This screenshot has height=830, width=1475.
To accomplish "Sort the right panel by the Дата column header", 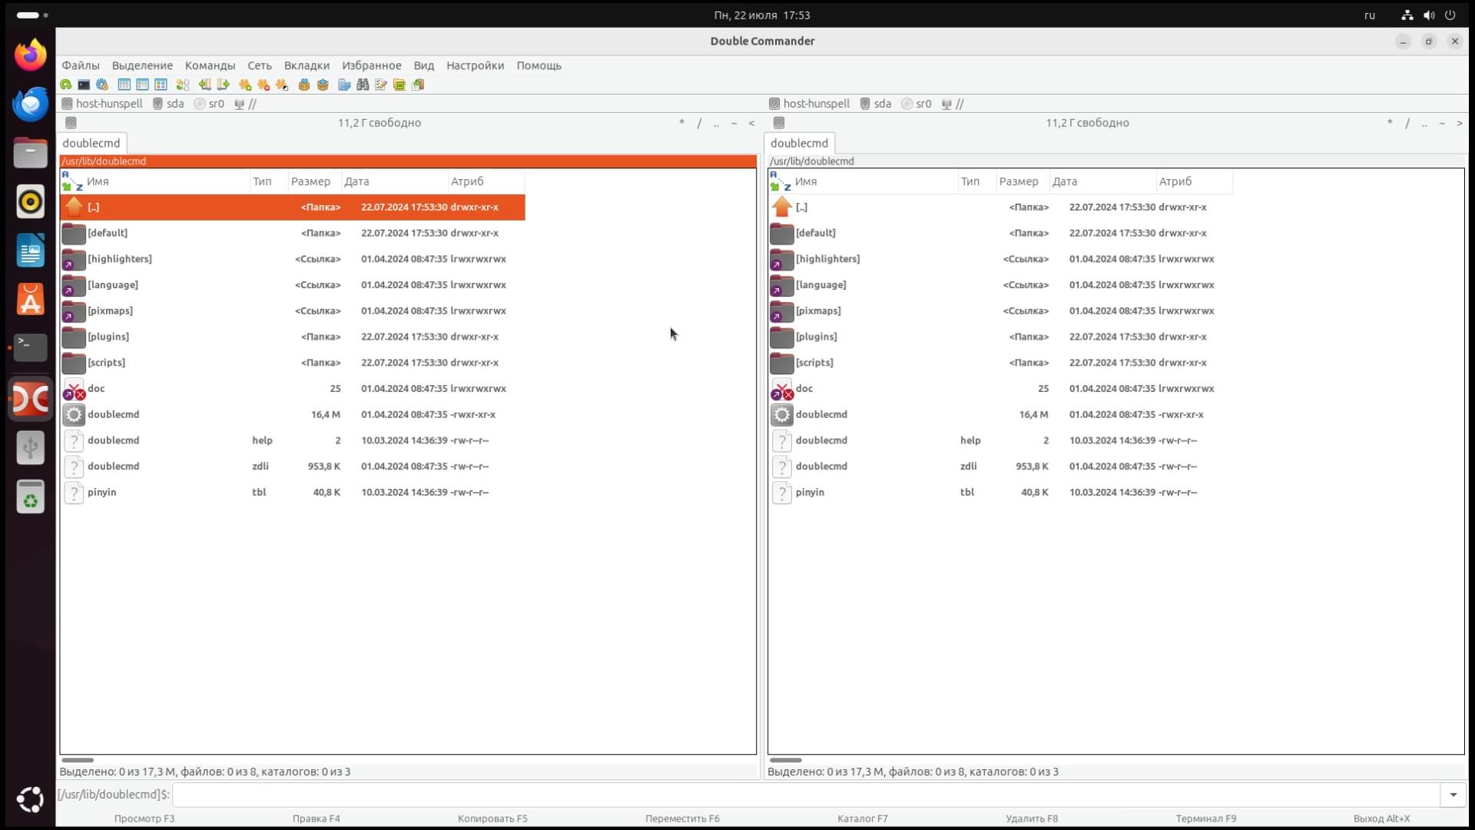I will point(1103,181).
